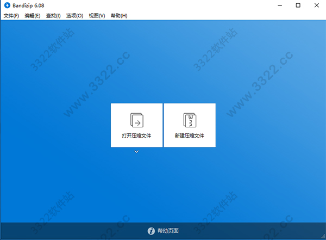Open the 文件(F) menu
The height and width of the screenshot is (240, 326).
(11, 16)
